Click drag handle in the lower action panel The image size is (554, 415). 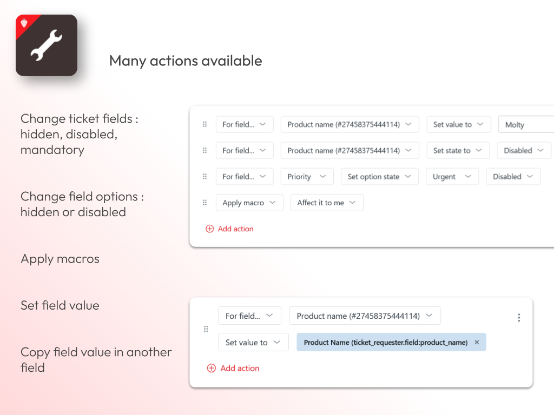[x=206, y=329]
